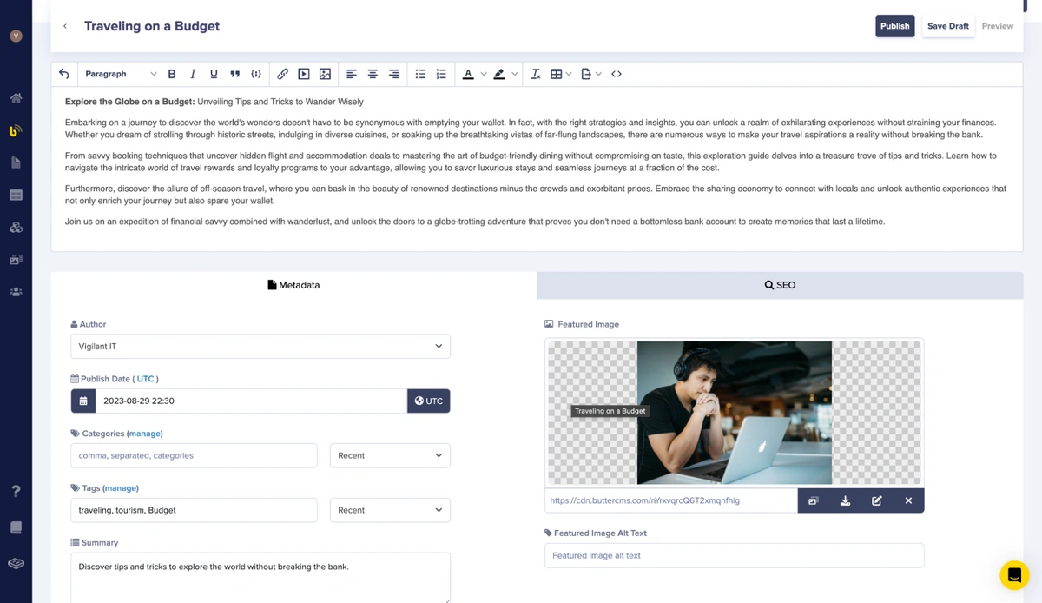Expand the Author dropdown showing Vigilant IT
1042x603 pixels.
click(260, 346)
